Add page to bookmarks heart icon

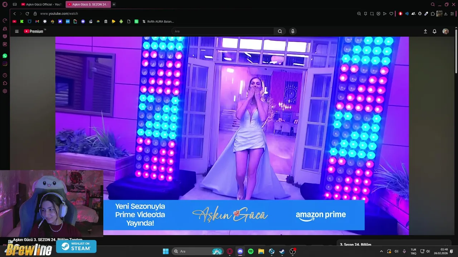pyautogui.click(x=391, y=14)
